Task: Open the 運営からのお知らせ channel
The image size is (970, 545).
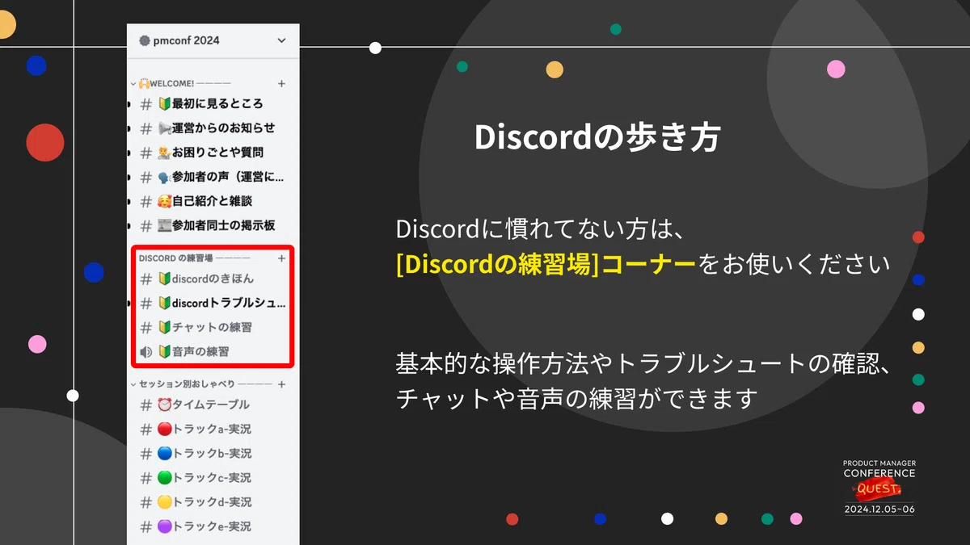Action: (x=213, y=128)
